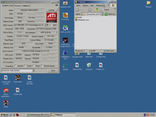Screen dimensions: 156x117
Task: Open the Quake2 desktop icon
Action: click(65, 65)
